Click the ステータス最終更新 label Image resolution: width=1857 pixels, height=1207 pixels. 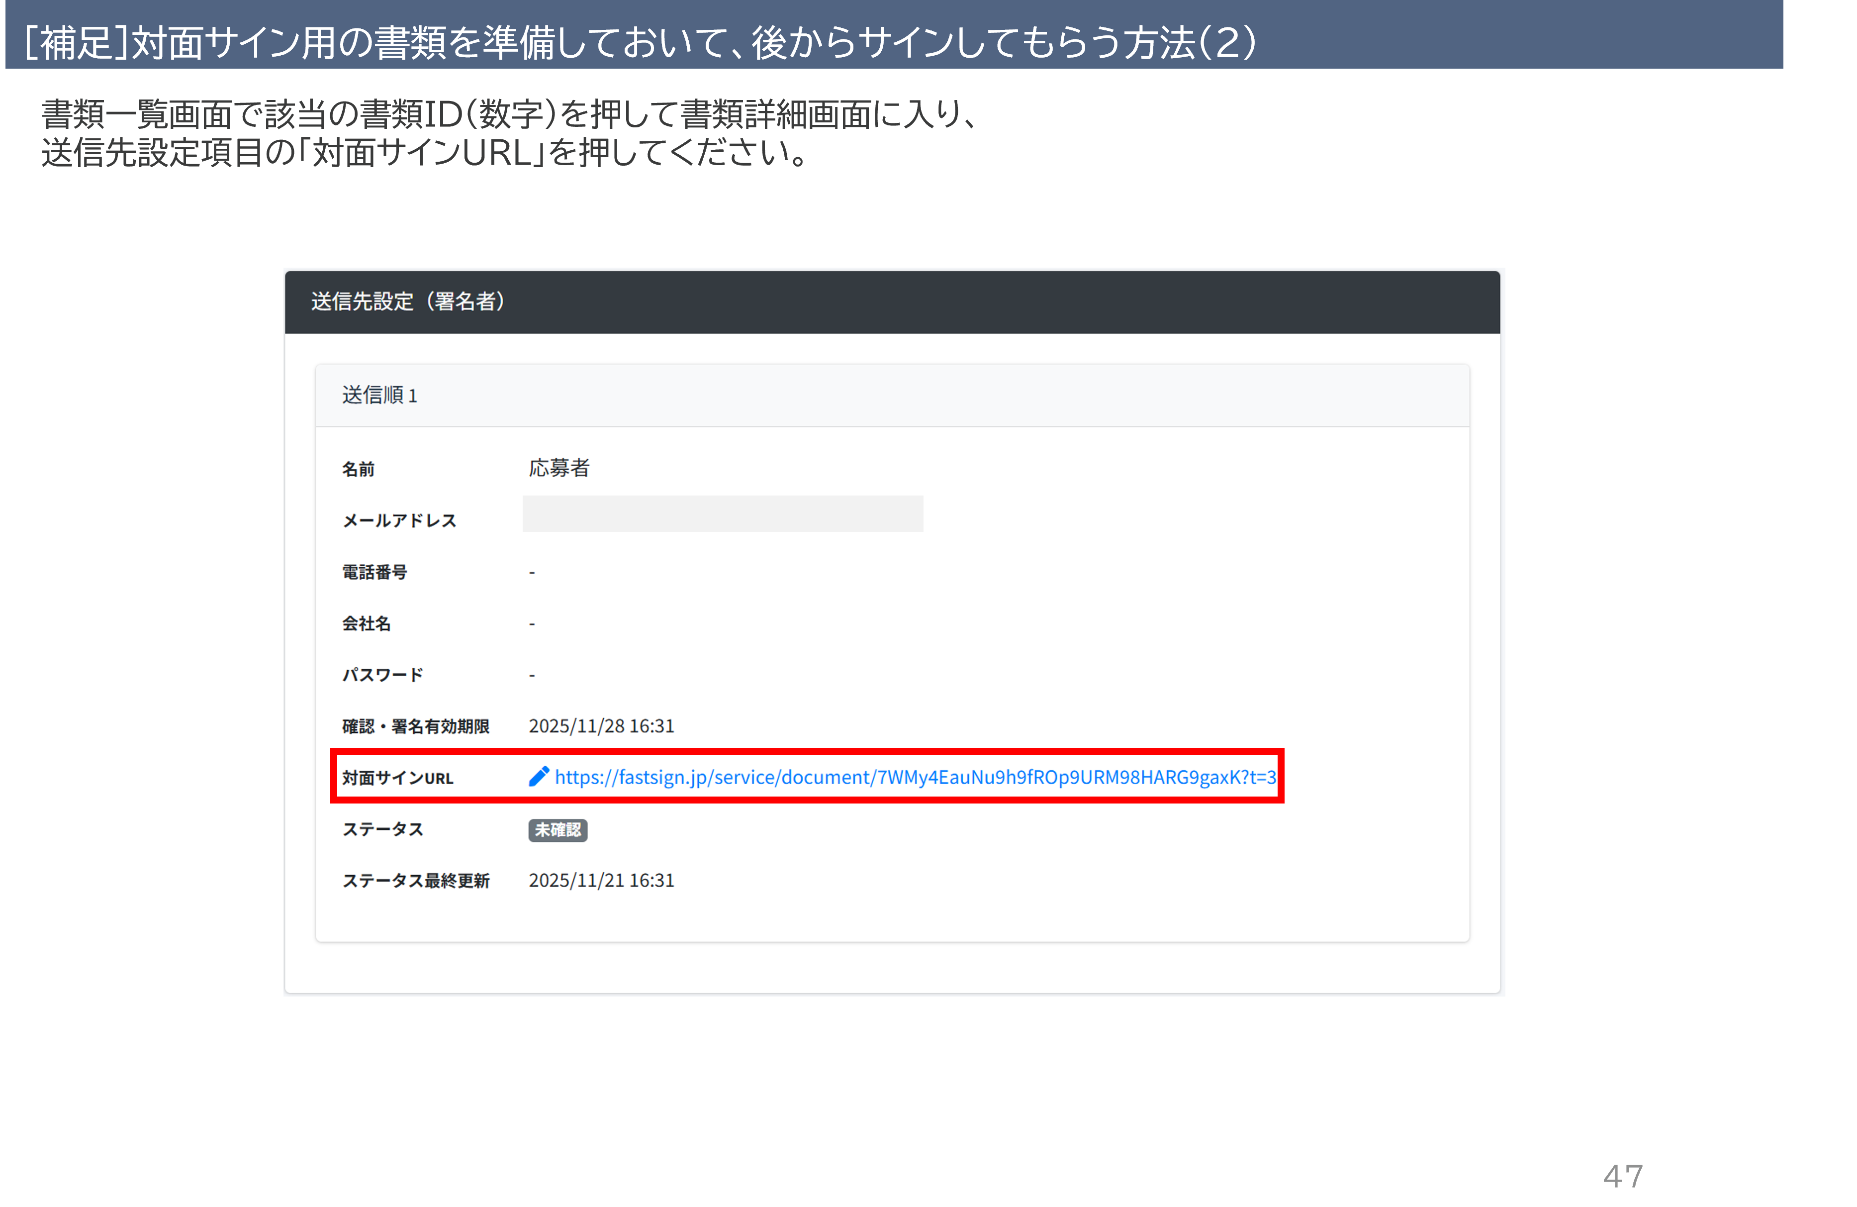coord(415,881)
